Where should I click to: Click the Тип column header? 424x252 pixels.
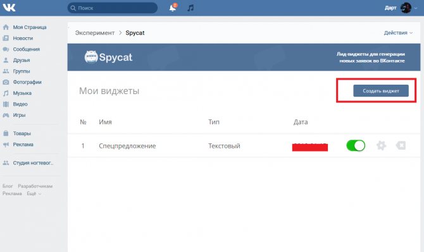pos(214,123)
